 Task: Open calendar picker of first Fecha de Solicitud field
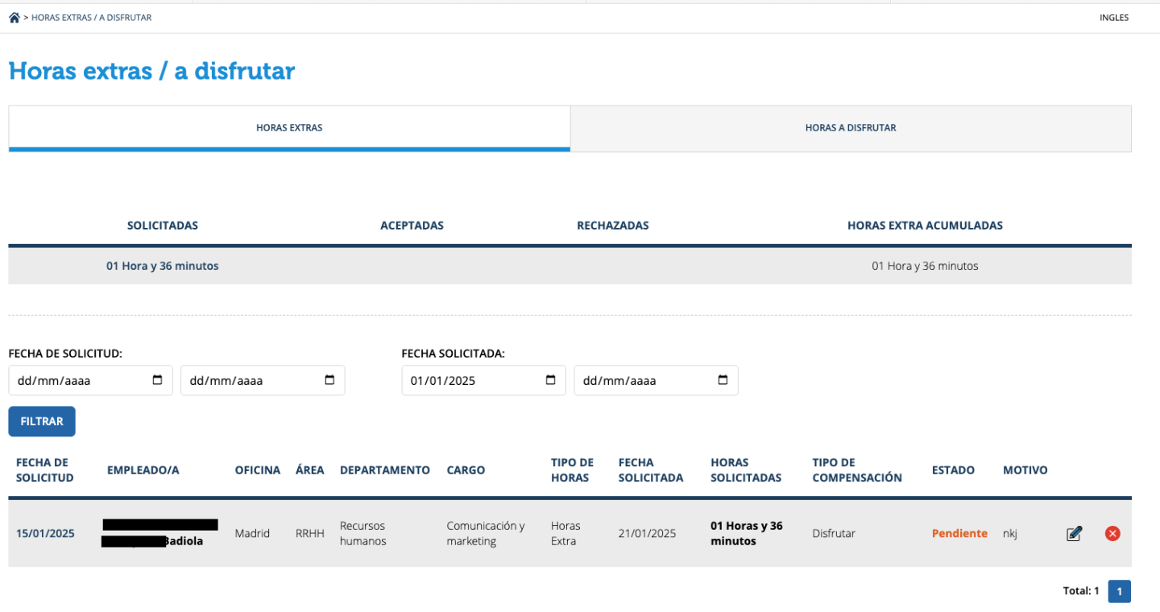pyautogui.click(x=157, y=380)
